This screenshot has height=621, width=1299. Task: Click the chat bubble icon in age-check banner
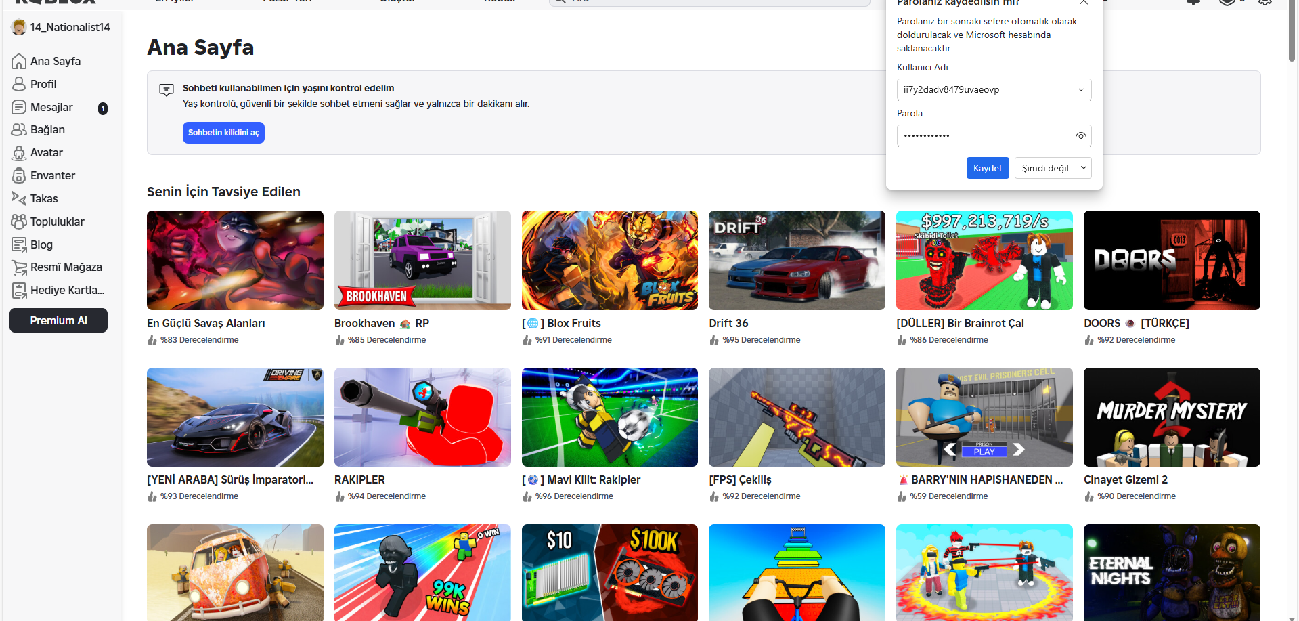166,90
